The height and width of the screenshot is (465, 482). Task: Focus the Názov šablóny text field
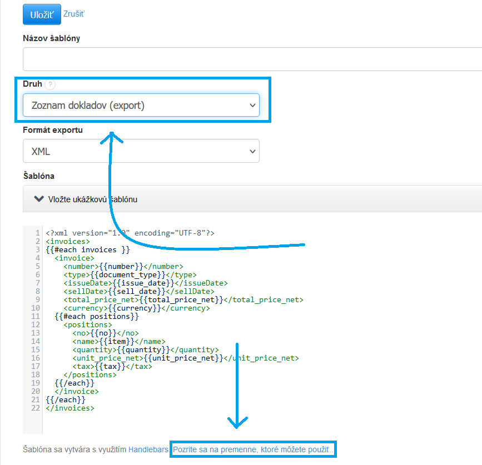click(250, 59)
